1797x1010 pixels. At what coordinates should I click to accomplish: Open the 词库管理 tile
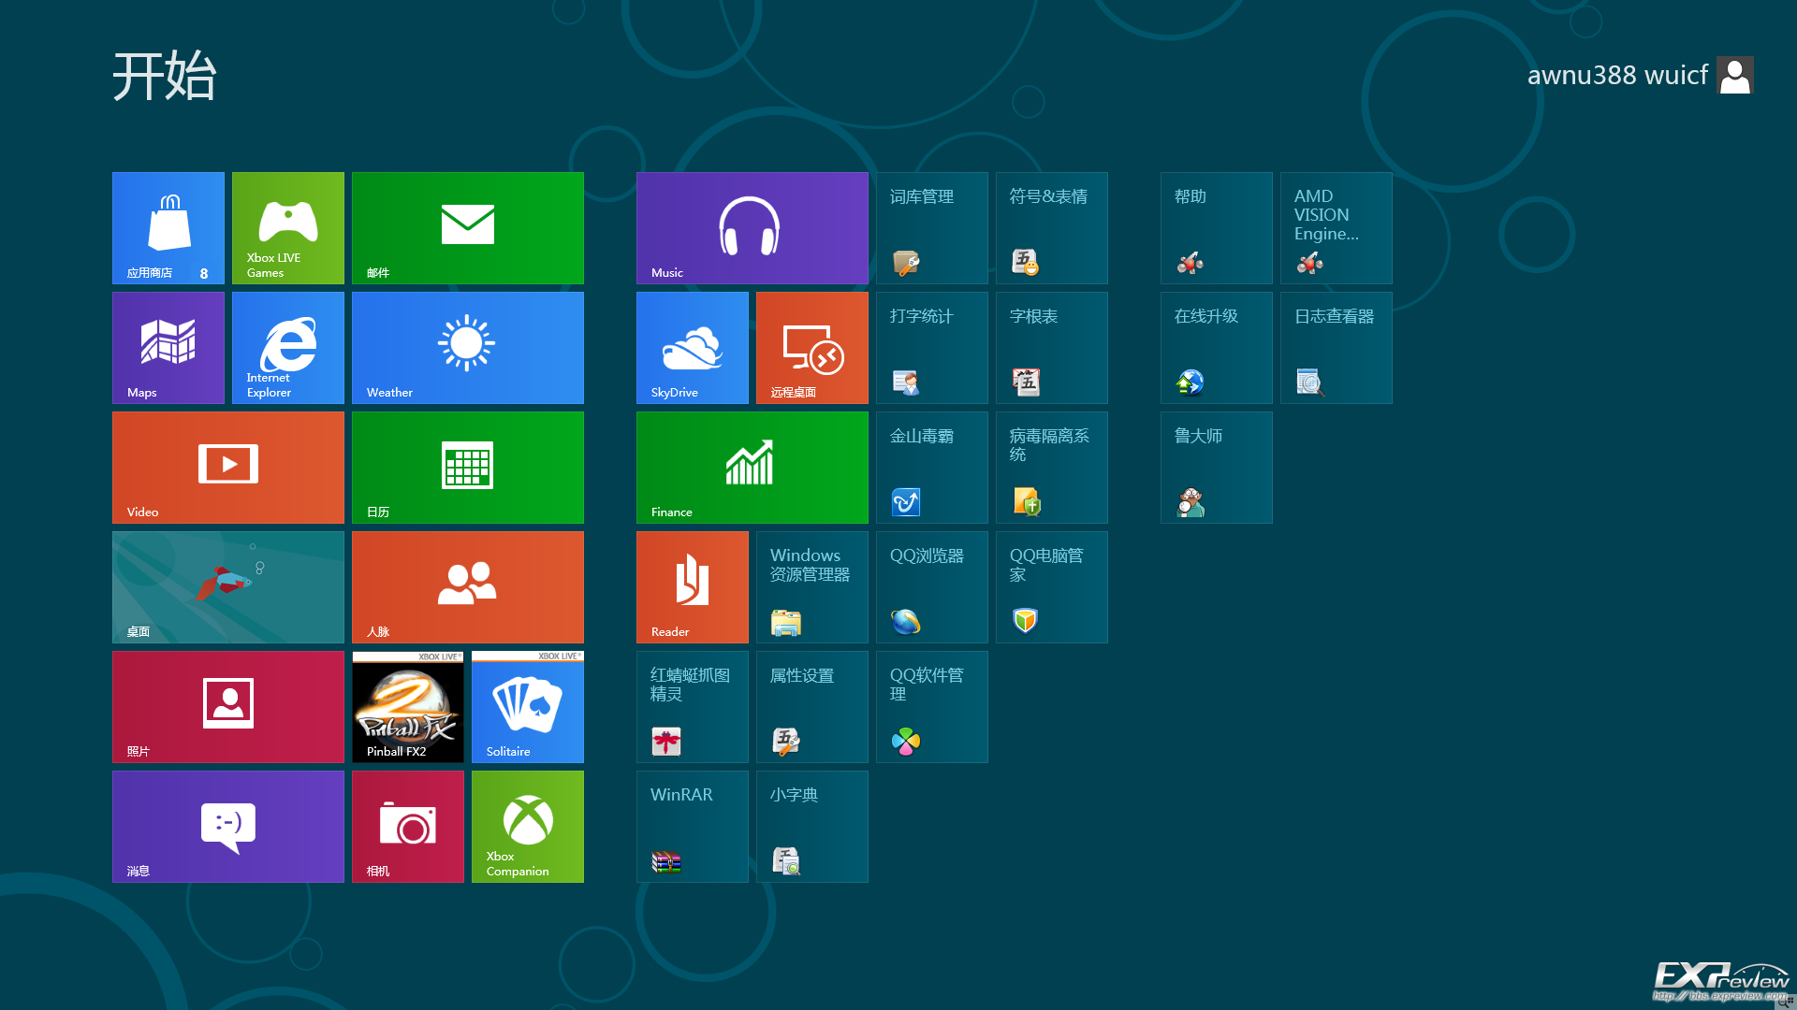point(932,228)
